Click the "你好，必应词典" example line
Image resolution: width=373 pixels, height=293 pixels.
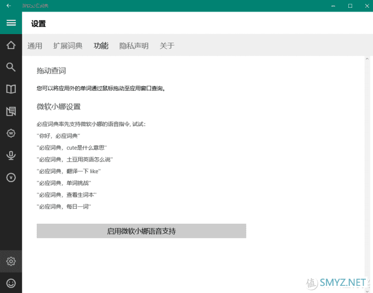(x=58, y=136)
